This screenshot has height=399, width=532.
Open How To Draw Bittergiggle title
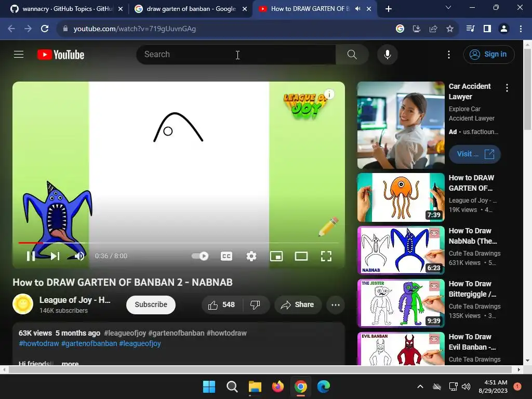pos(473,289)
